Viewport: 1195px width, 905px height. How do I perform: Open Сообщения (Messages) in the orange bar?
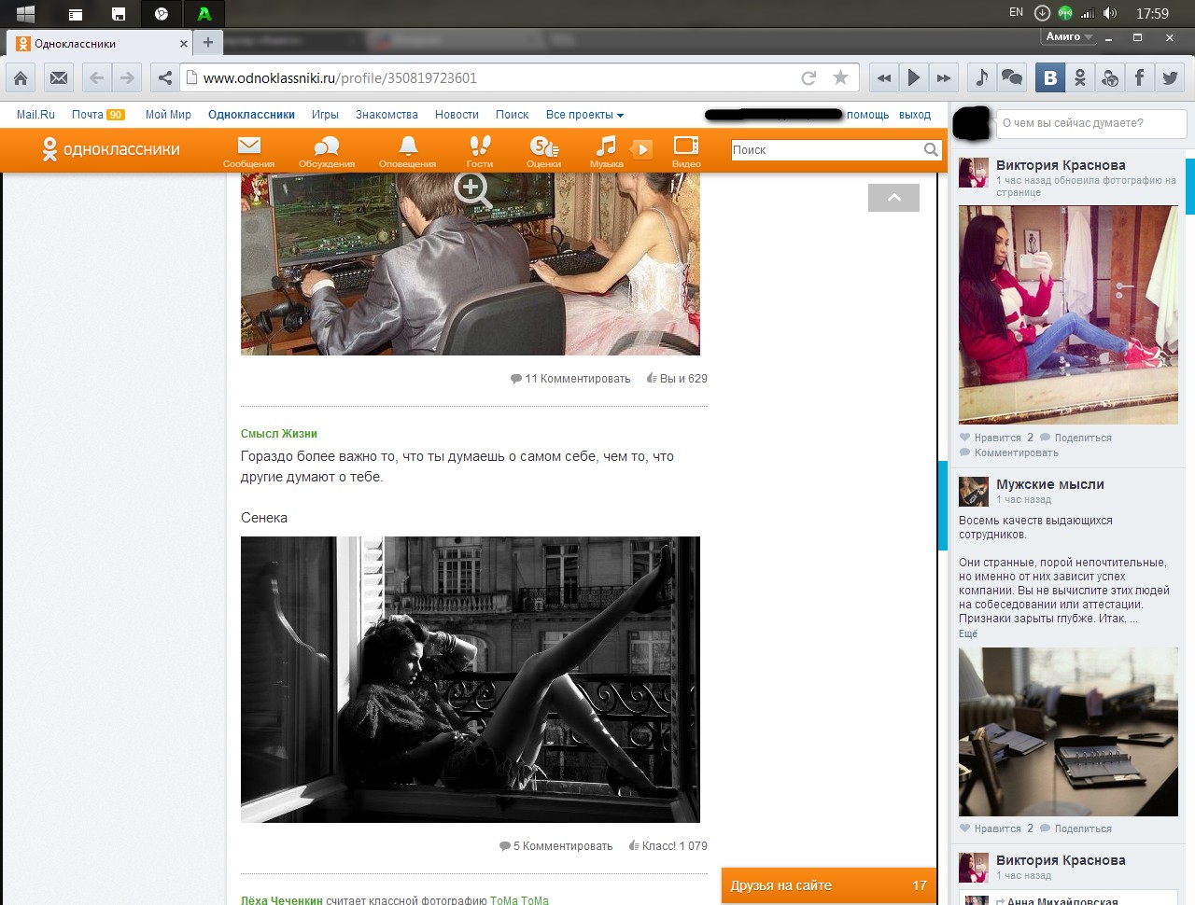point(248,150)
